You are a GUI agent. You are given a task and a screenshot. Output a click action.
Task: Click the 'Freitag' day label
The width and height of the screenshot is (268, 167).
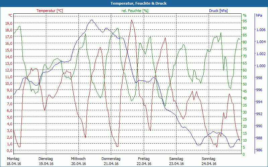pyautogui.click(x=144, y=159)
